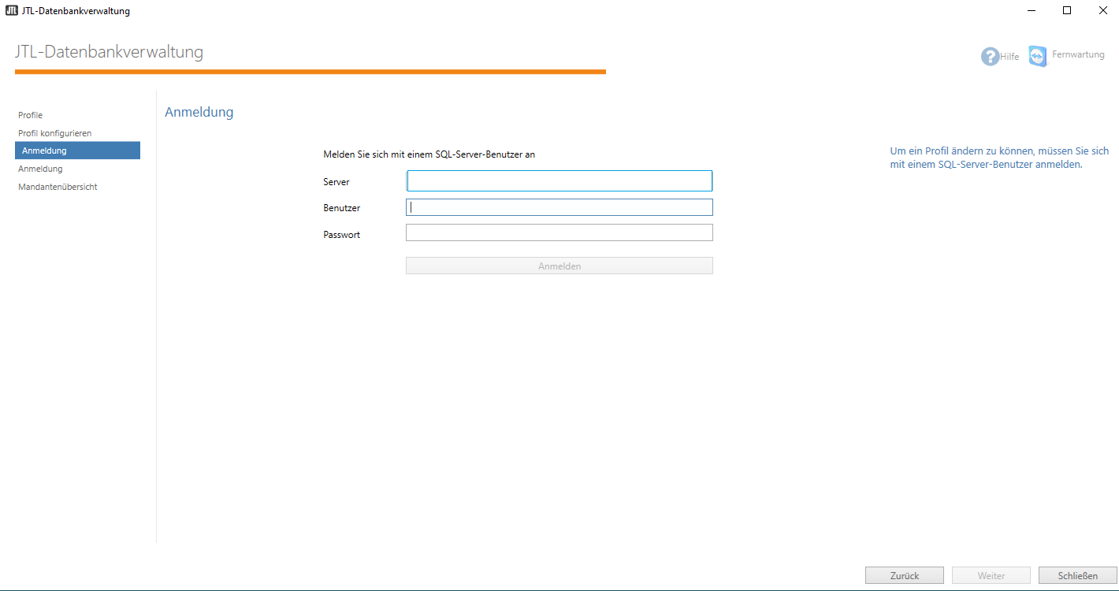Image resolution: width=1119 pixels, height=591 pixels.
Task: Click the JTL app icon in title bar
Action: click(x=12, y=10)
